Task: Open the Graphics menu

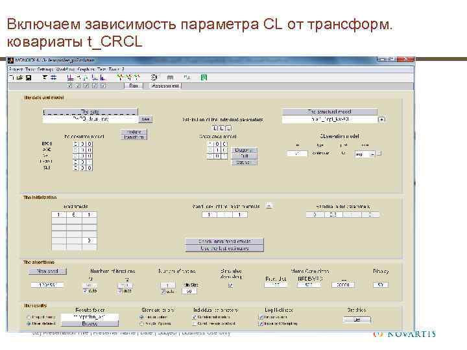Action: pos(86,69)
